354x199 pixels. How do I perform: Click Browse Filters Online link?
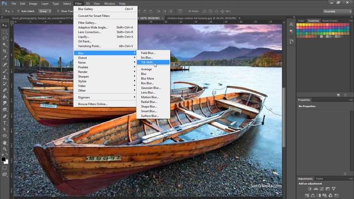[x=105, y=104]
